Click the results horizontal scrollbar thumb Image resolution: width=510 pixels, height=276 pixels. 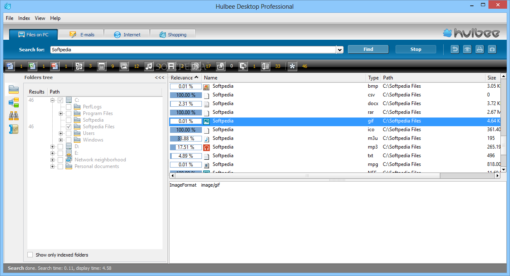point(307,176)
